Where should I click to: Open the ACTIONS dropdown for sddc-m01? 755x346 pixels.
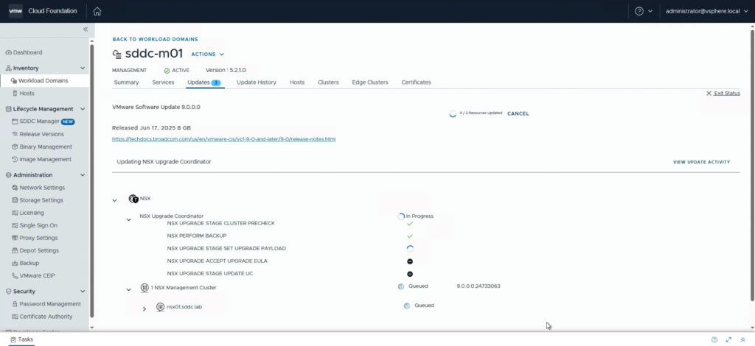(x=207, y=54)
